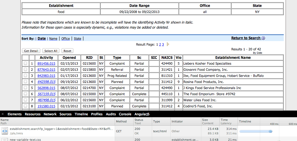Open italic activity 487498.015
The width and height of the screenshot is (297, 141).
pyautogui.click(x=46, y=100)
